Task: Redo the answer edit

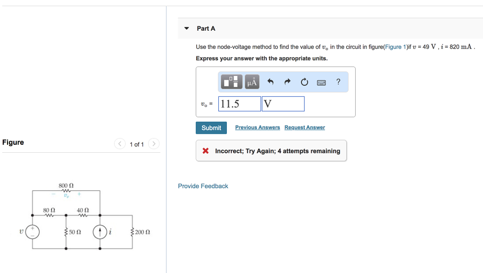Action: [x=287, y=82]
